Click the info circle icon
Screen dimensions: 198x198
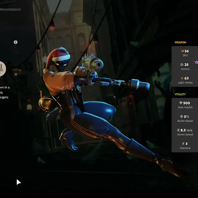click(x=16, y=42)
